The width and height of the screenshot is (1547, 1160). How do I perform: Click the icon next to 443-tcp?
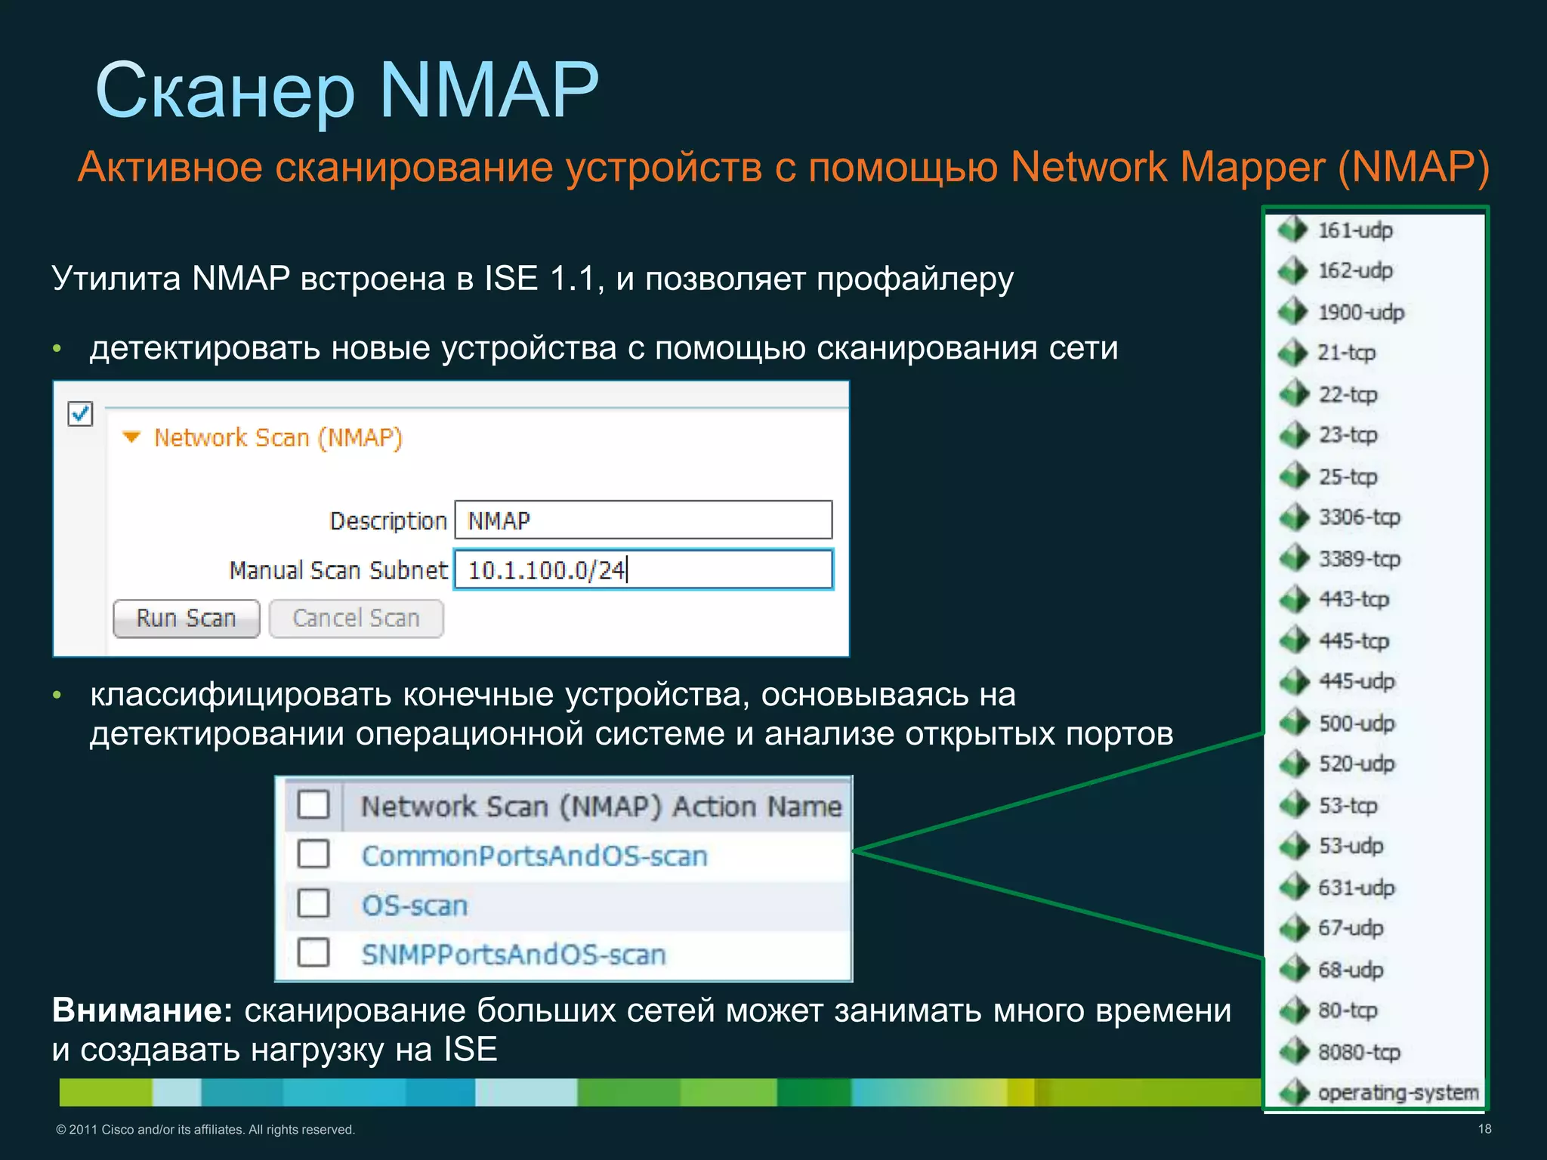point(1295,599)
